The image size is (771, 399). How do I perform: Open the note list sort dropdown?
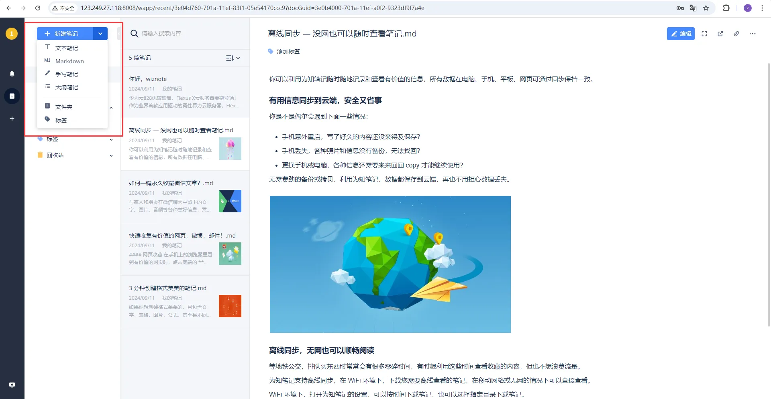(233, 58)
